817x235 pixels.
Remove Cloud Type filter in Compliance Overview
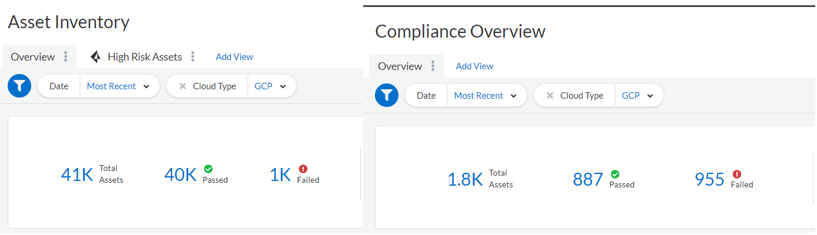pyautogui.click(x=550, y=96)
